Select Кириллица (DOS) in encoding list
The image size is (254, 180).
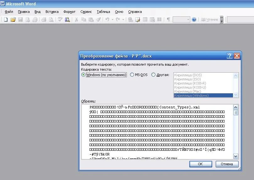coord(203,75)
